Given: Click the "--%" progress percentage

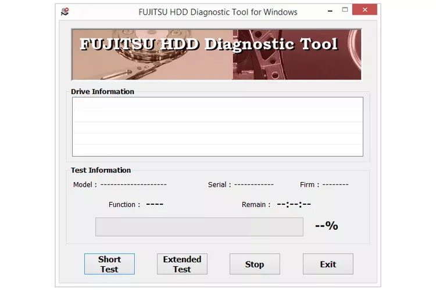Looking at the screenshot, I should [327, 226].
